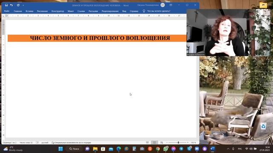
Task: Switch input language РУС in system tray
Action: [240, 149]
